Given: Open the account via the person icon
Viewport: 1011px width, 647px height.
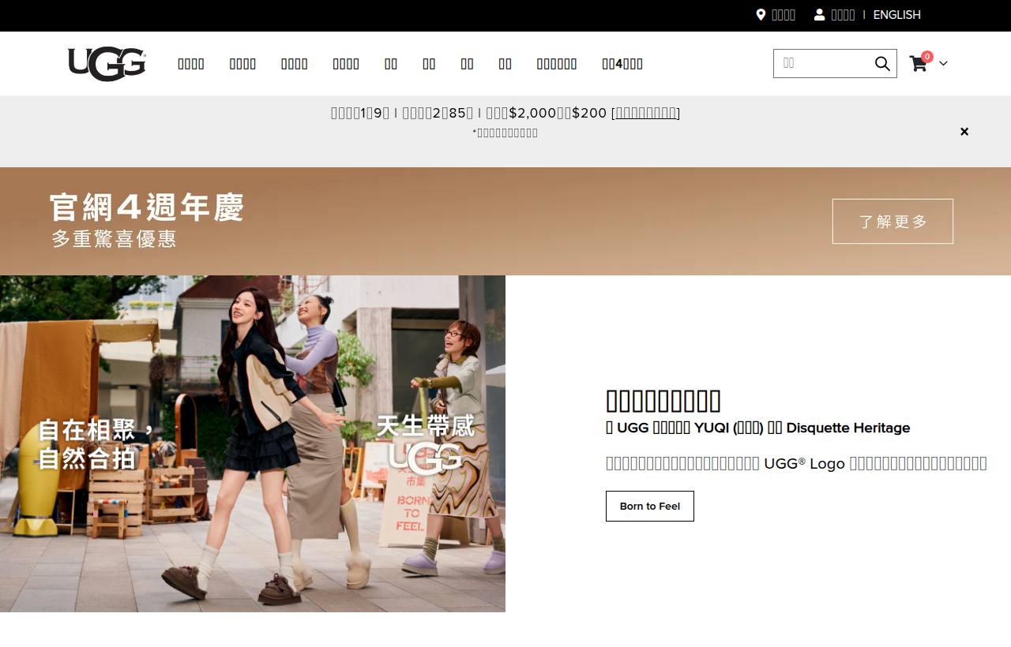Looking at the screenshot, I should (819, 14).
